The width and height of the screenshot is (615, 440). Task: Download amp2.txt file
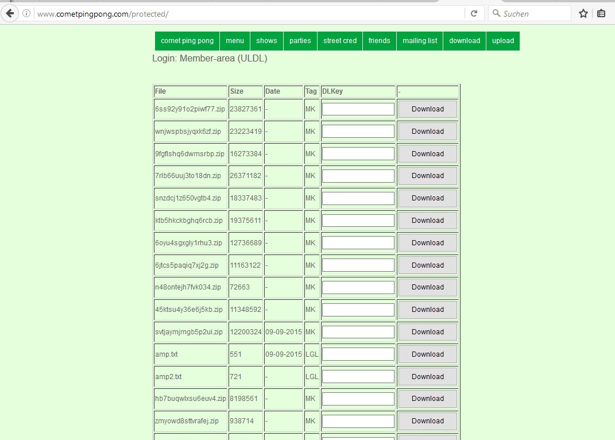[x=428, y=377]
